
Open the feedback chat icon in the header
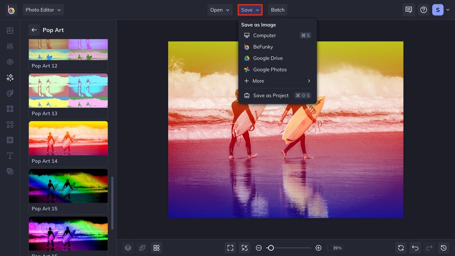(409, 10)
